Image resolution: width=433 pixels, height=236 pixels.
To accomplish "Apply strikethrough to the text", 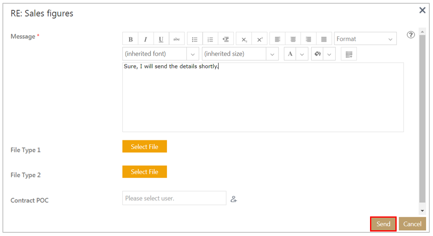I will pos(177,39).
